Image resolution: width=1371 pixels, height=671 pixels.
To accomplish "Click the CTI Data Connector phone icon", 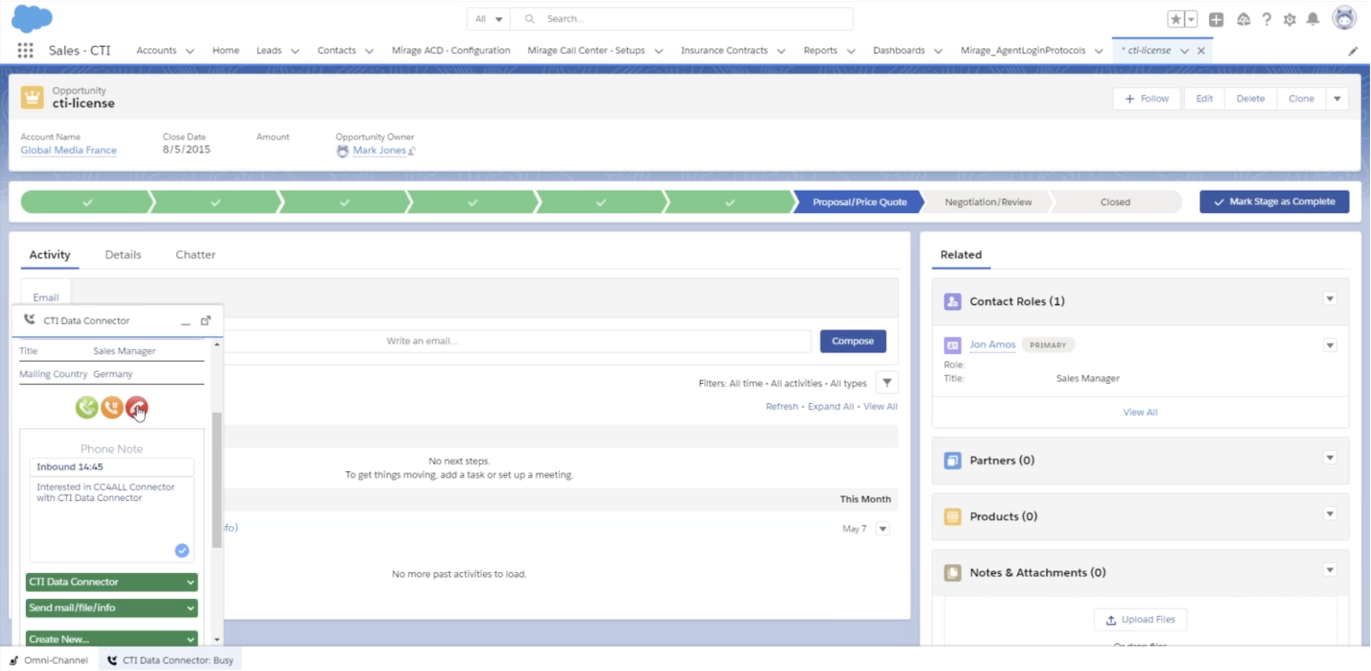I will [30, 320].
